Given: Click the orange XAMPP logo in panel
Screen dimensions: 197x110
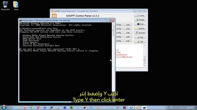Looking at the screenshot, I should pos(54,16).
